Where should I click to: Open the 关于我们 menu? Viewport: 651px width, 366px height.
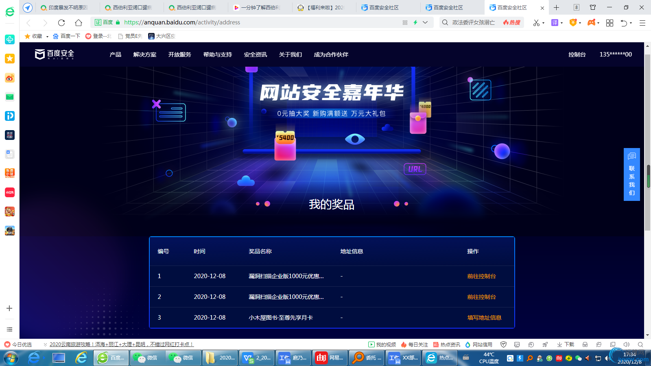(x=291, y=54)
